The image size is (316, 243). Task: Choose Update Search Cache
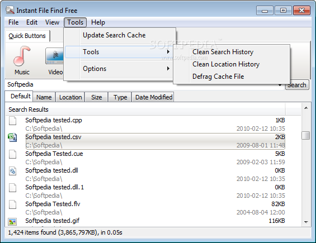click(x=120, y=35)
